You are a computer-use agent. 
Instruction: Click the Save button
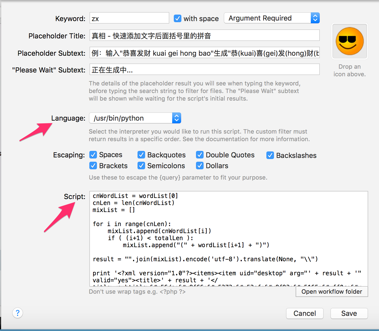click(x=349, y=313)
